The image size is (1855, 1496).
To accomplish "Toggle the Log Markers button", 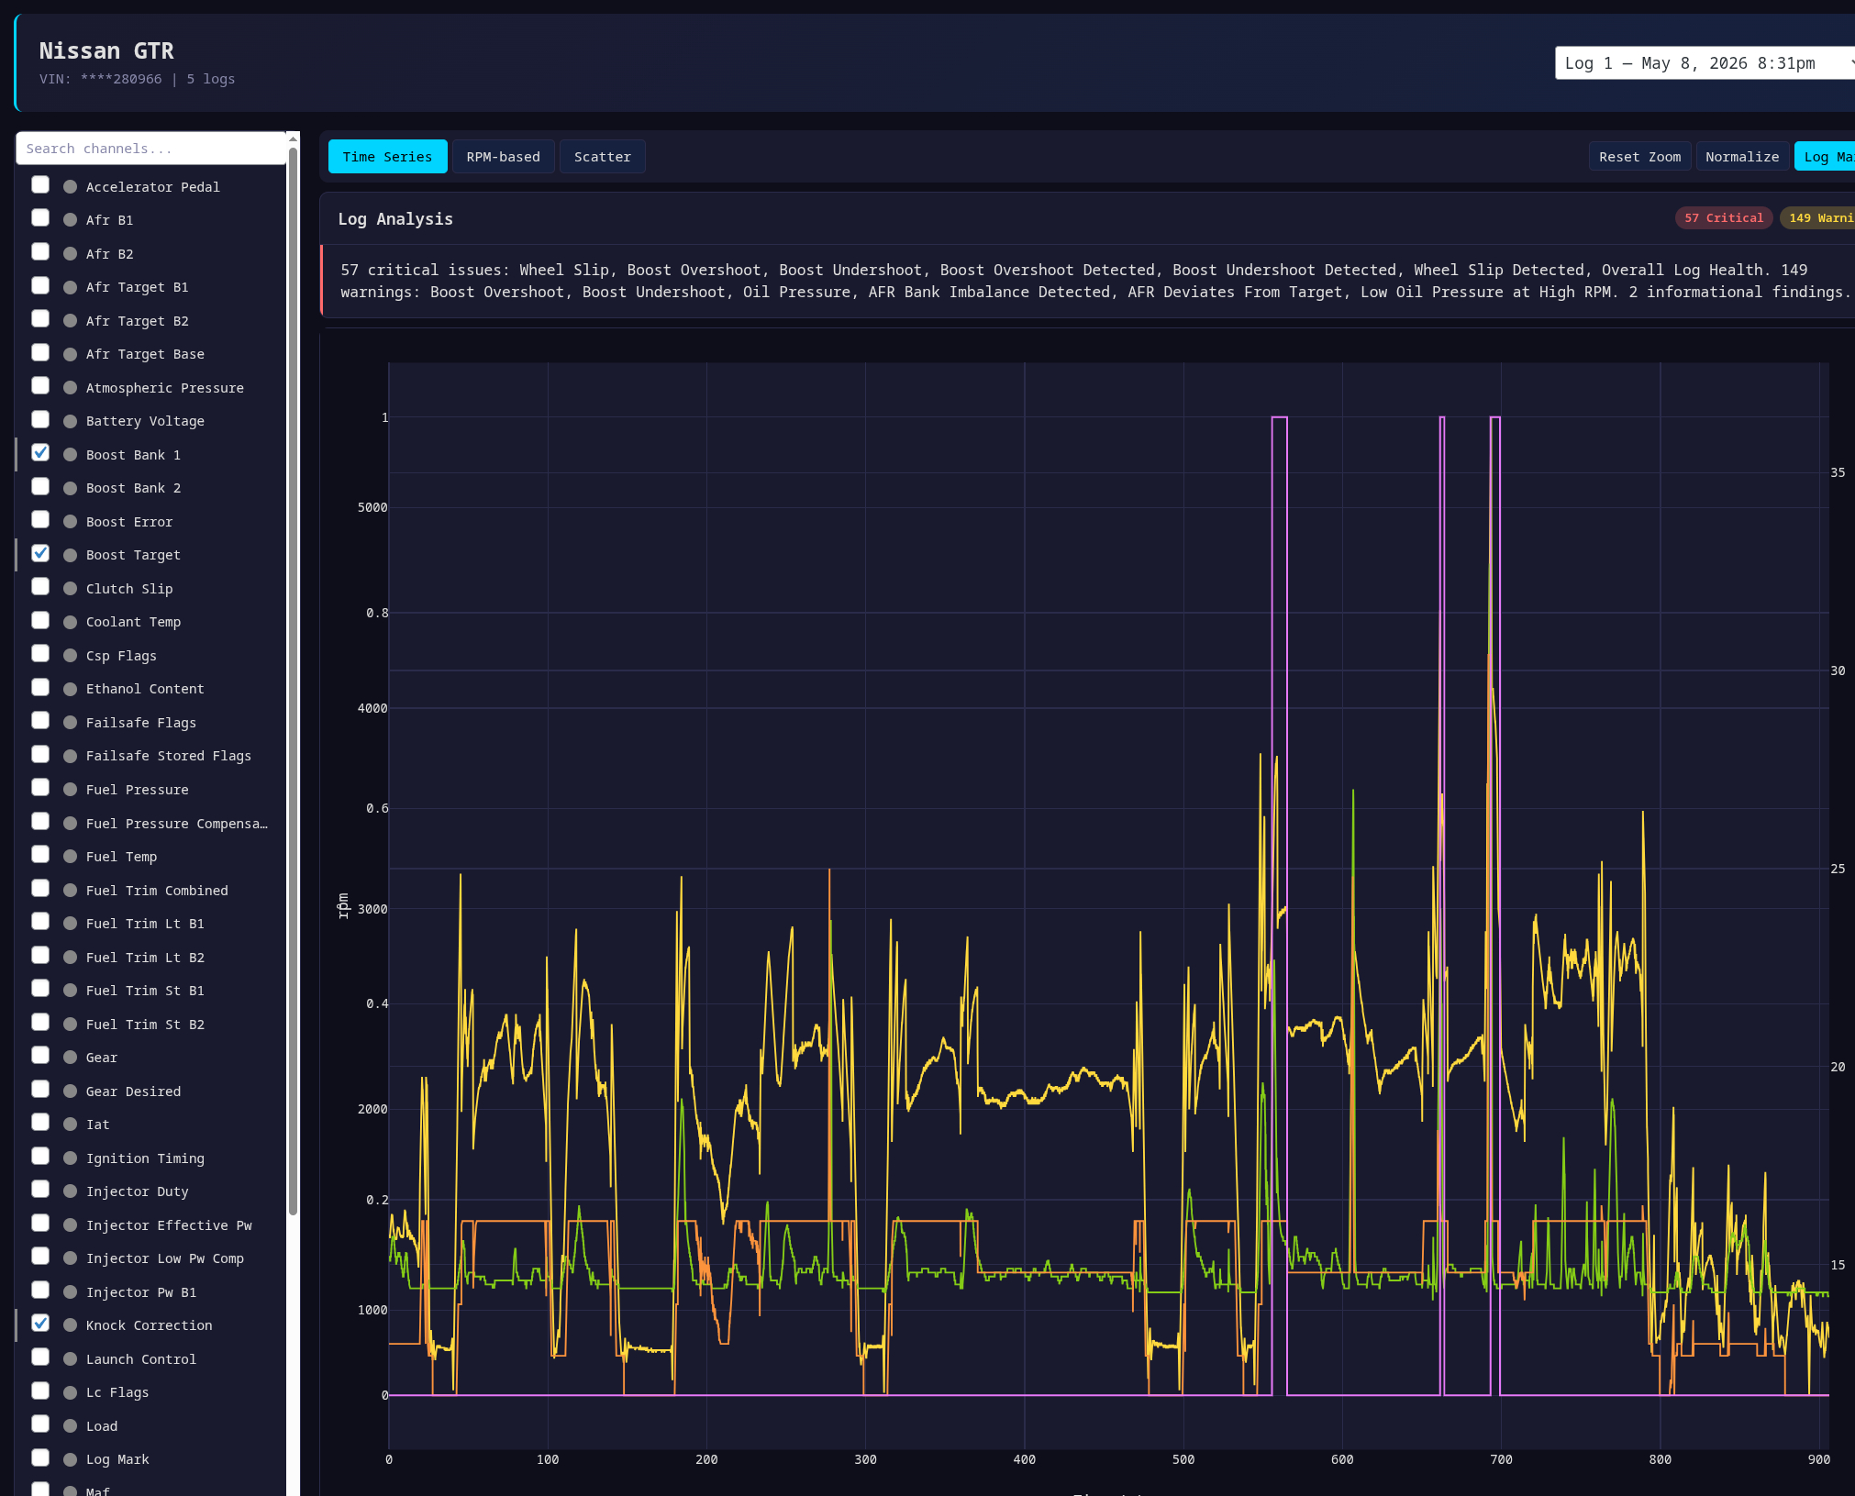I will 1825,157.
